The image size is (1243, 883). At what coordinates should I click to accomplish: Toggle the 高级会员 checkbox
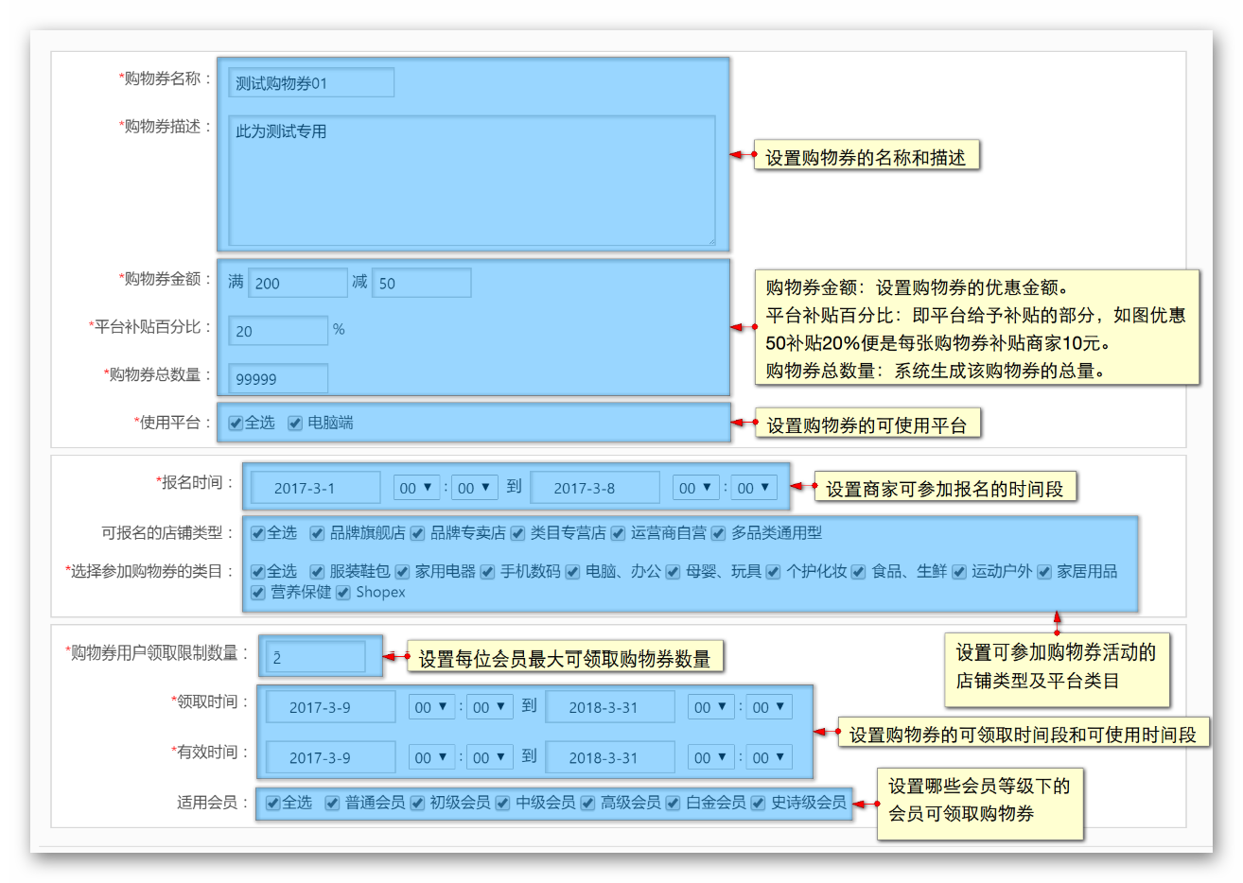(587, 803)
